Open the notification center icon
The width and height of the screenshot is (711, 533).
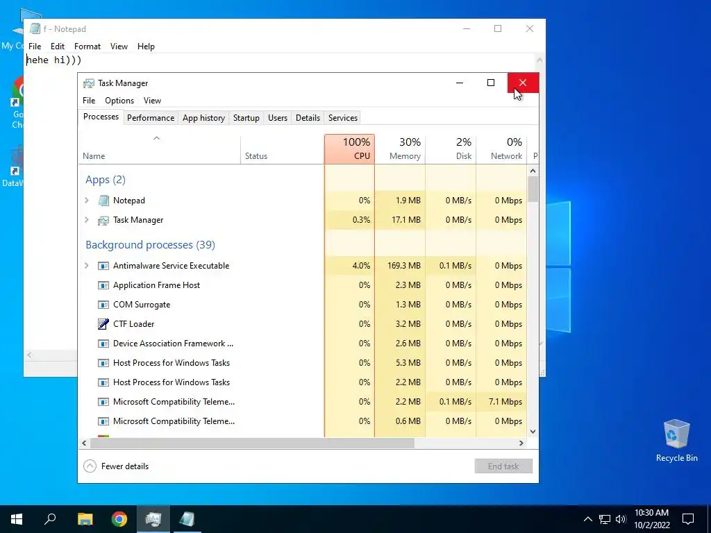pos(688,519)
